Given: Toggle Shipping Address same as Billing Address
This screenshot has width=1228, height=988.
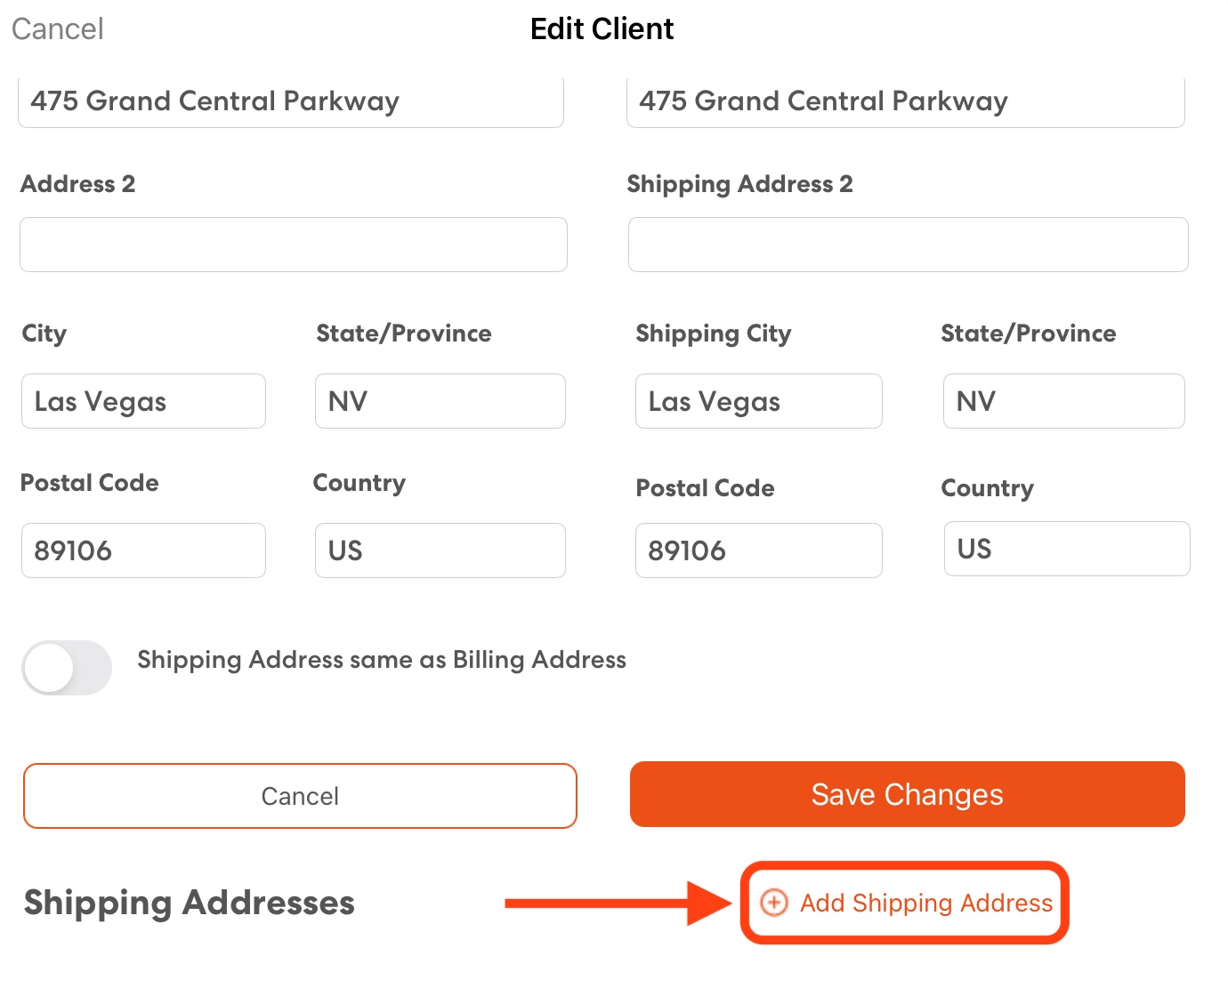Looking at the screenshot, I should click(67, 668).
